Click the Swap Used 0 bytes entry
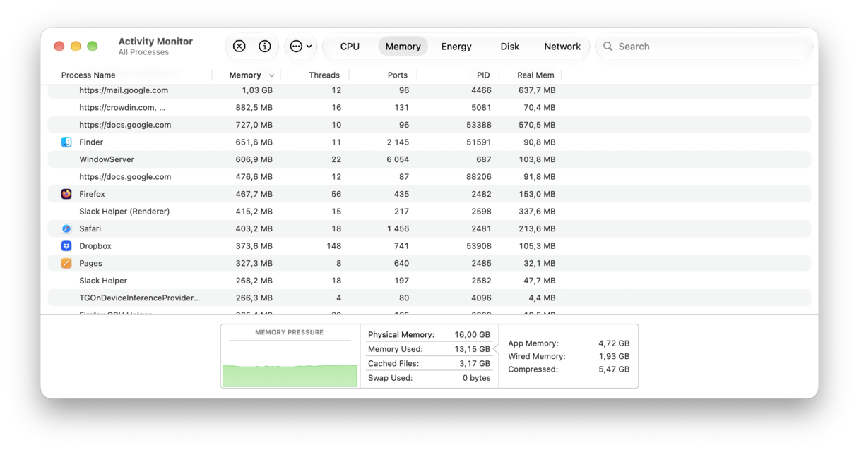Screen dimensions: 859x452 [x=429, y=378]
